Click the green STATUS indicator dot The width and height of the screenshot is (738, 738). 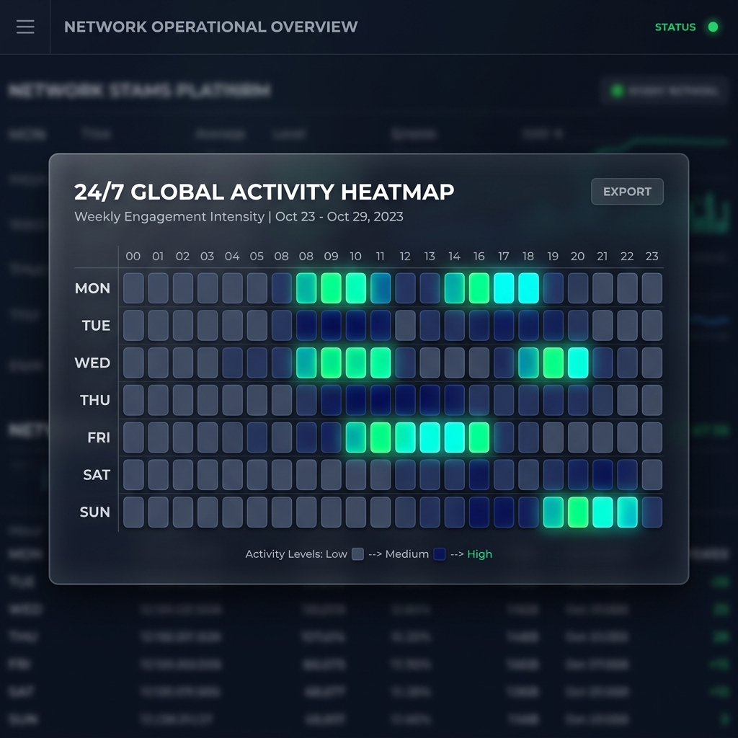(712, 27)
